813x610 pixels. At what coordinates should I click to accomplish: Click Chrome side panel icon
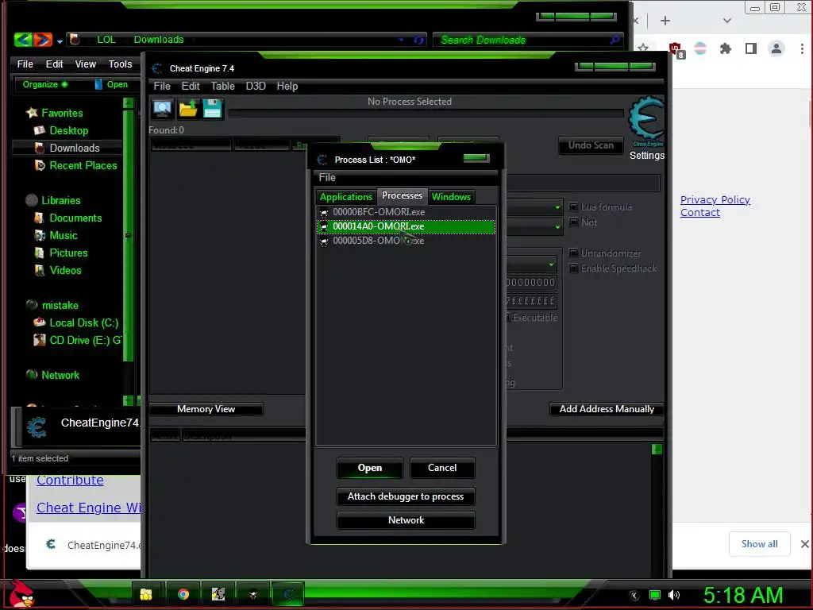(x=751, y=48)
